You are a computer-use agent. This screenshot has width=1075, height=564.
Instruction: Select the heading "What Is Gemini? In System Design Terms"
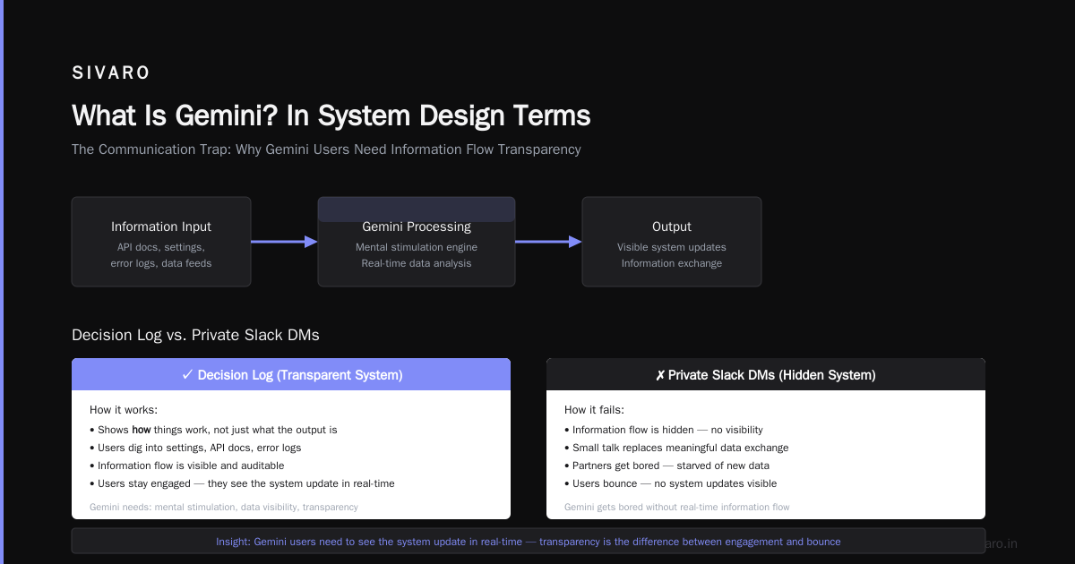tap(331, 115)
